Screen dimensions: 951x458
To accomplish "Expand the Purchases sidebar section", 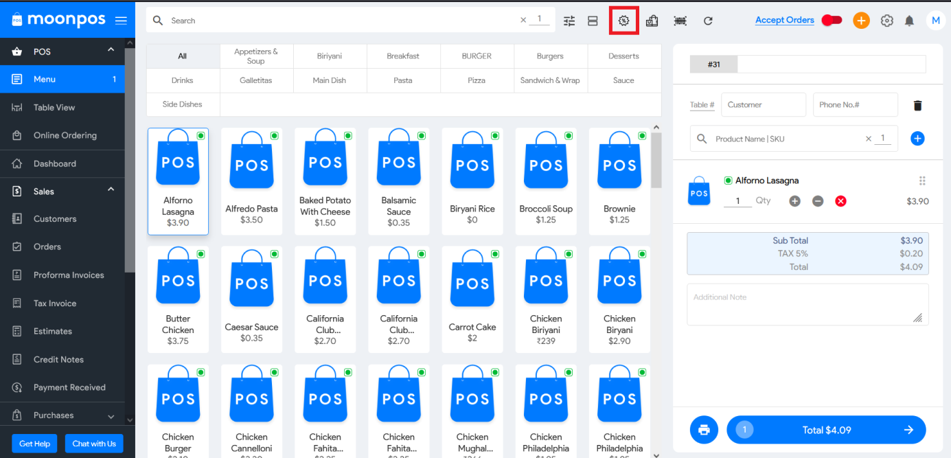I will 111,415.
